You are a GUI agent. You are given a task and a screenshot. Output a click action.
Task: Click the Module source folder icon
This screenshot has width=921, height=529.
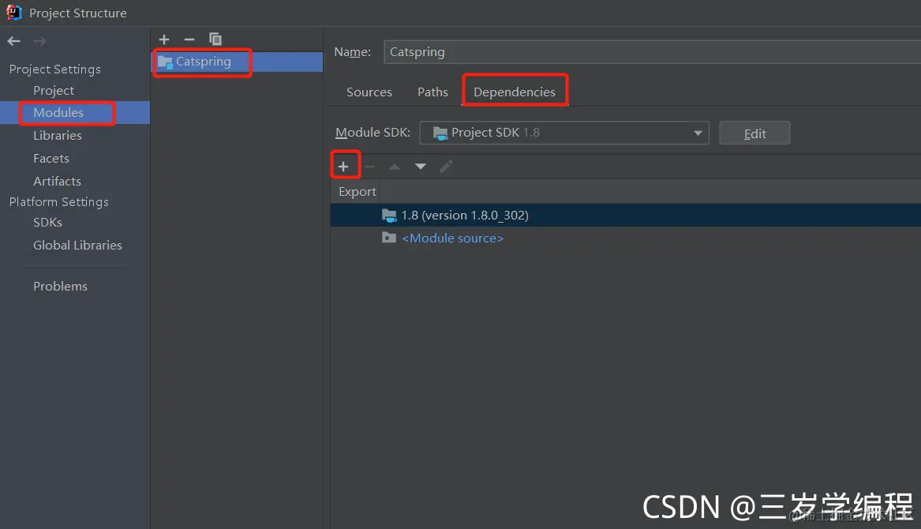[389, 238]
